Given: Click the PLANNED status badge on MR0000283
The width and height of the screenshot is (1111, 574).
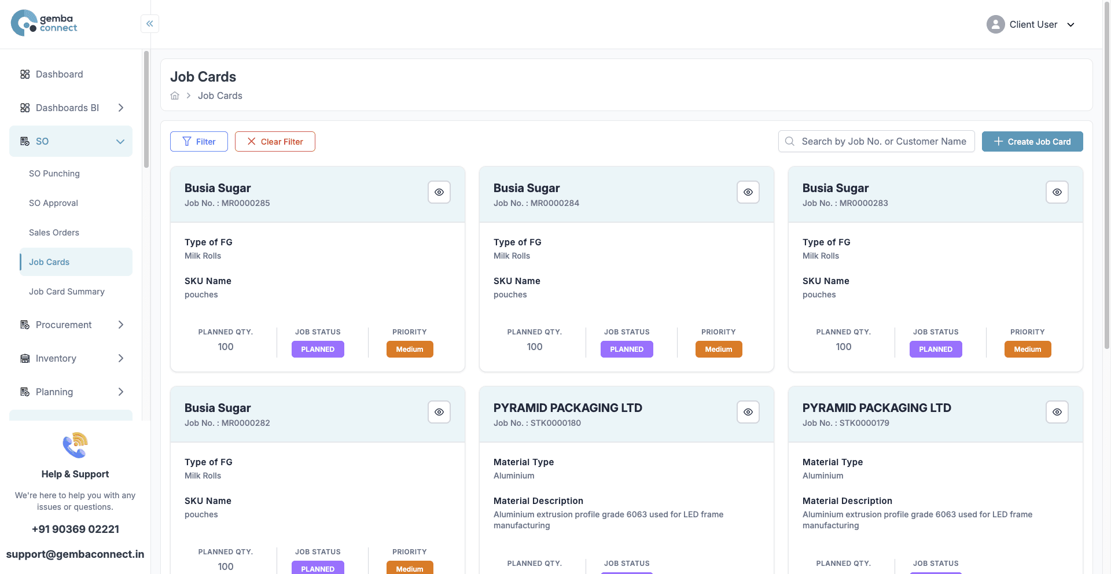Looking at the screenshot, I should (x=936, y=349).
